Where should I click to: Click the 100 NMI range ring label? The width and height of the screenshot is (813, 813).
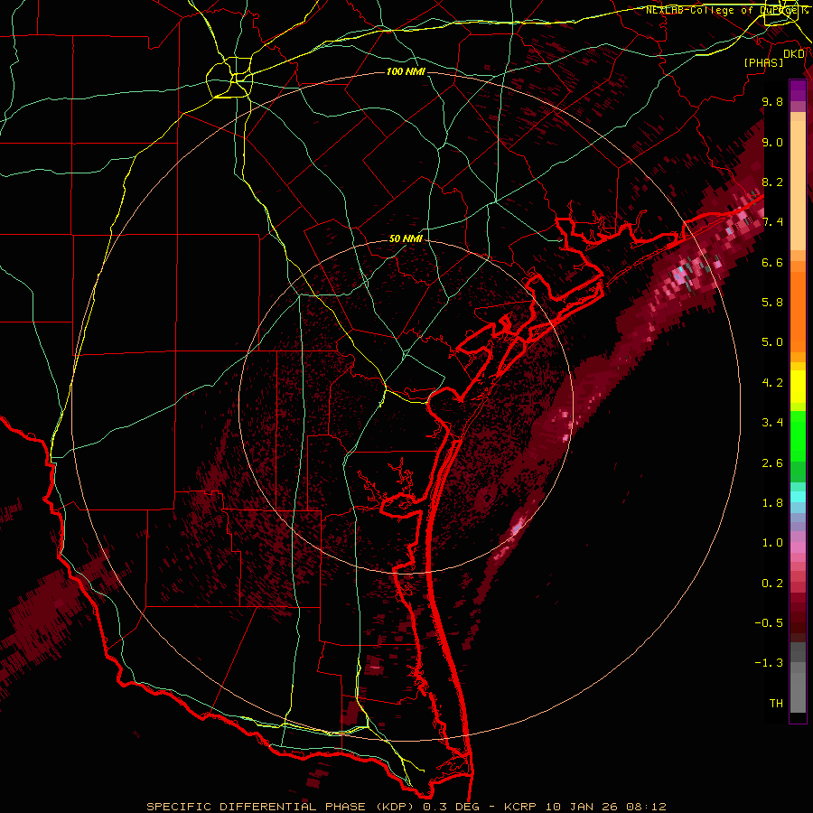(x=406, y=71)
